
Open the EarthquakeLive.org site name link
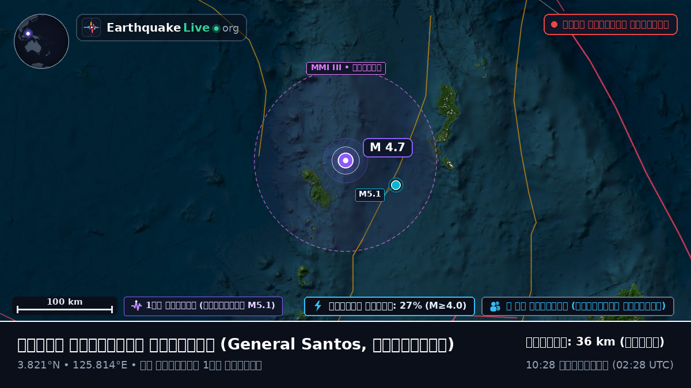(x=173, y=28)
